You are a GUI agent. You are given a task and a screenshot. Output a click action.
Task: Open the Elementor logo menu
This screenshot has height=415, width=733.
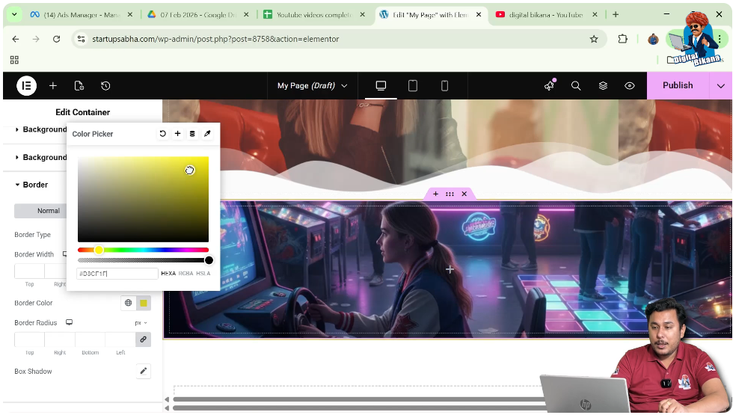(26, 86)
